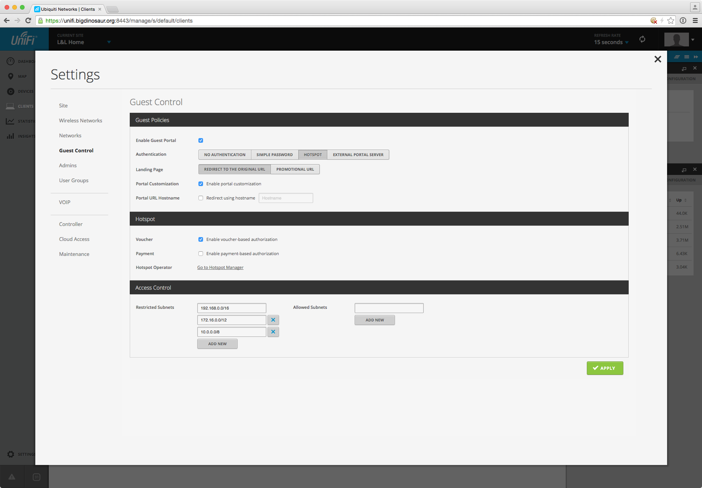The width and height of the screenshot is (702, 488).
Task: Click the Allowed Subnets input field
Action: 389,308
